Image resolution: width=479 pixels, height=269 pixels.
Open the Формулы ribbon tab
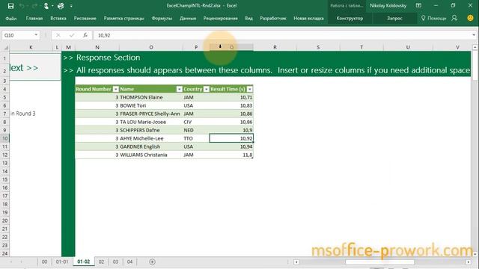click(x=162, y=18)
